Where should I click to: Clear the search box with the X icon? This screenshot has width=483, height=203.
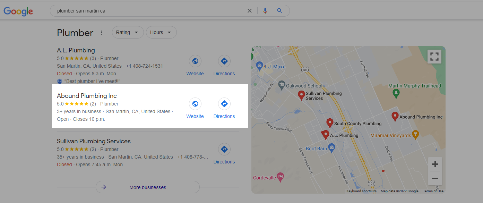250,11
